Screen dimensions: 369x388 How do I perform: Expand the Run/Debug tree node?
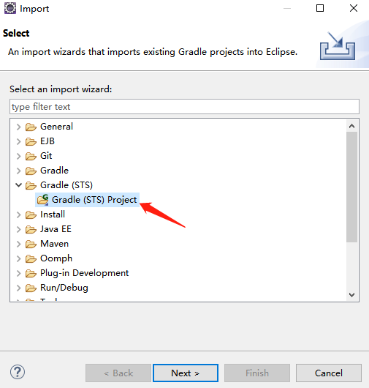coord(18,288)
